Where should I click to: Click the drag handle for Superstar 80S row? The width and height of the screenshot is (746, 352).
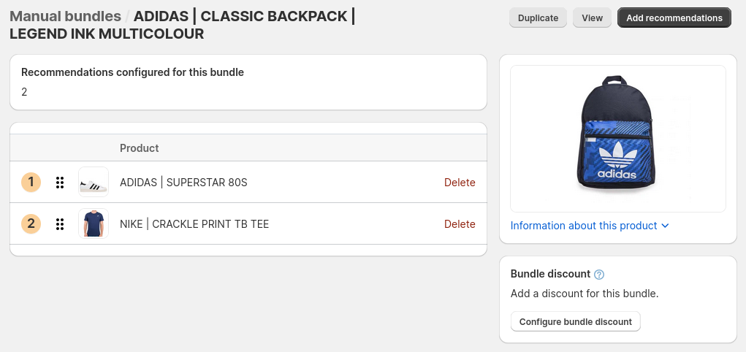point(60,183)
